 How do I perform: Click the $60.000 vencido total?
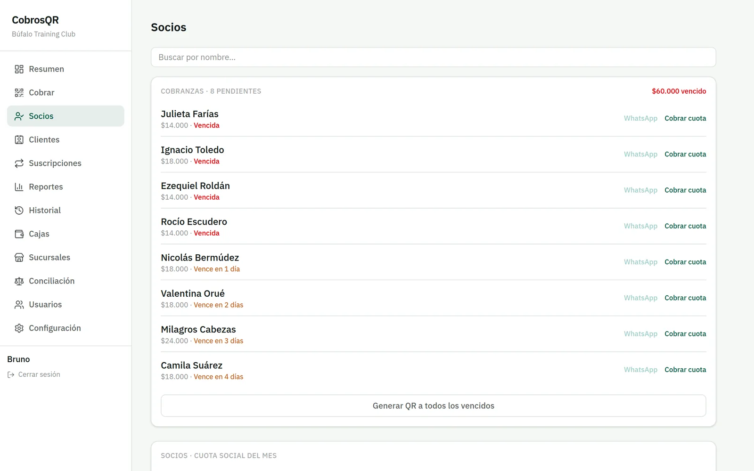point(679,91)
